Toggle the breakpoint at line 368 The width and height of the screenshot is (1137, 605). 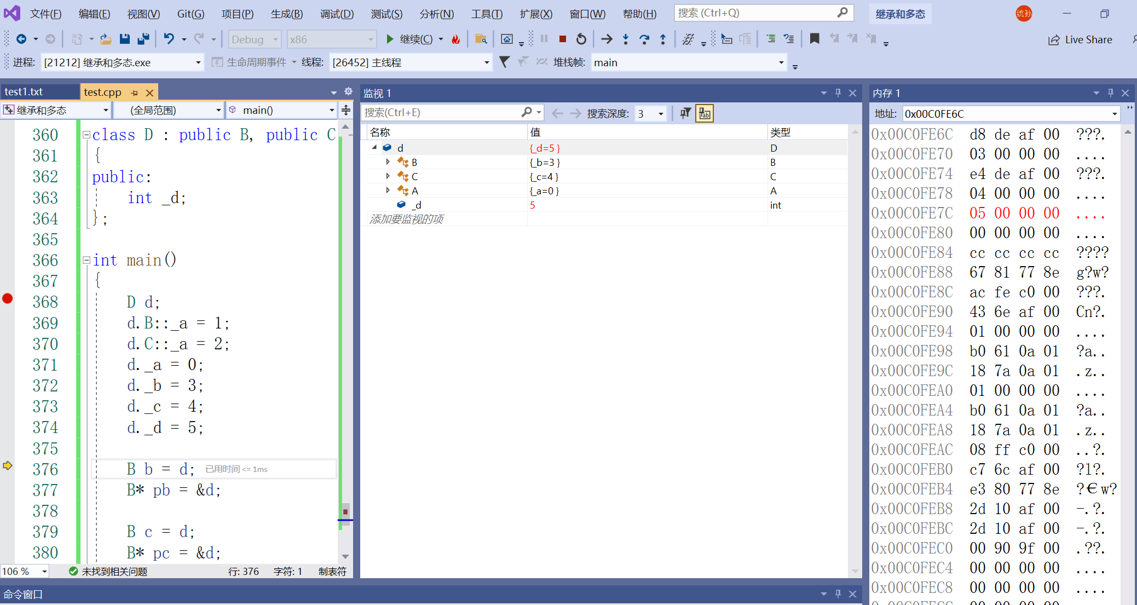tap(8, 298)
